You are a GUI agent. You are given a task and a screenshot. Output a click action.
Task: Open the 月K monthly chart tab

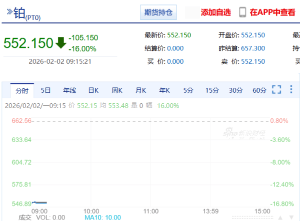pyautogui.click(x=140, y=90)
